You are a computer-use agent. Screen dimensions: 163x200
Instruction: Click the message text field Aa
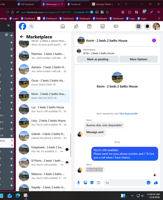125,183
